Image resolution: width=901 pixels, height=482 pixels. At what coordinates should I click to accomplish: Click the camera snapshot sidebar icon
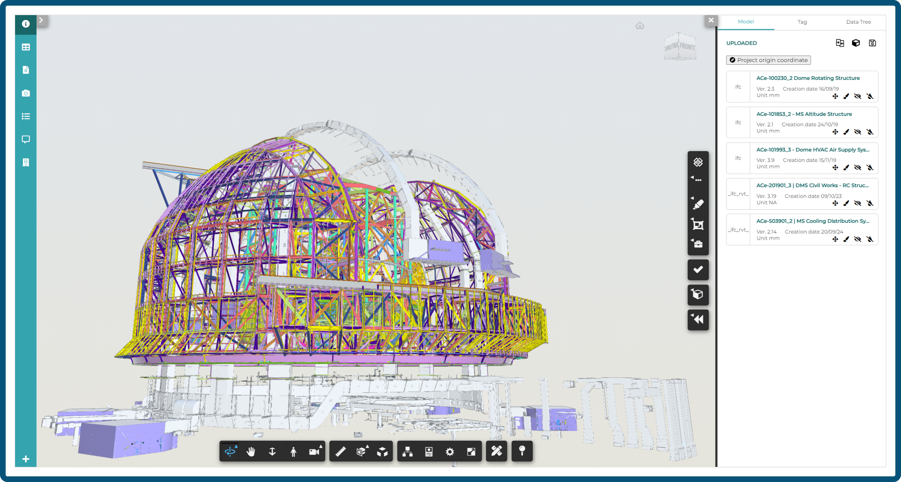click(26, 93)
